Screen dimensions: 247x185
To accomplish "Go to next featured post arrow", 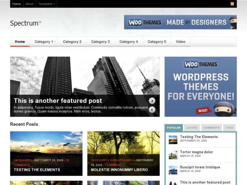I will click(152, 101).
